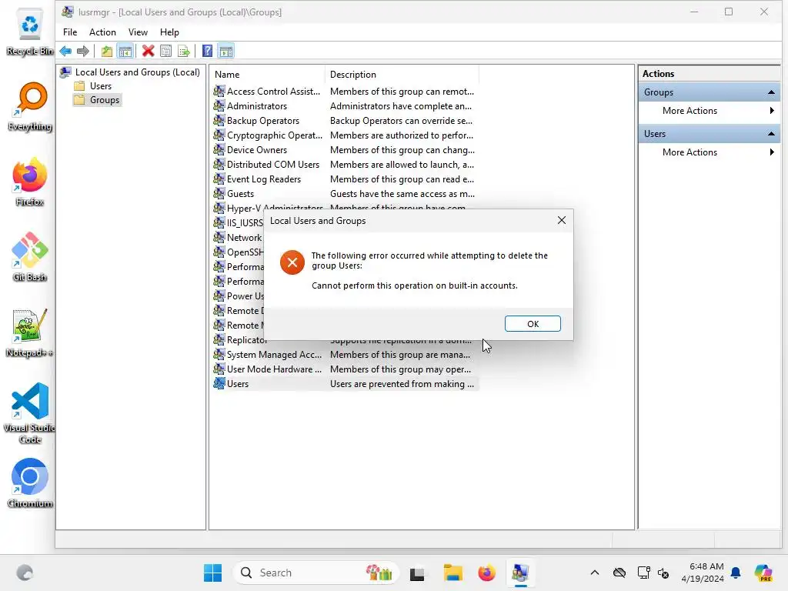Click the Description column header
This screenshot has height=591, width=788.
[402, 75]
